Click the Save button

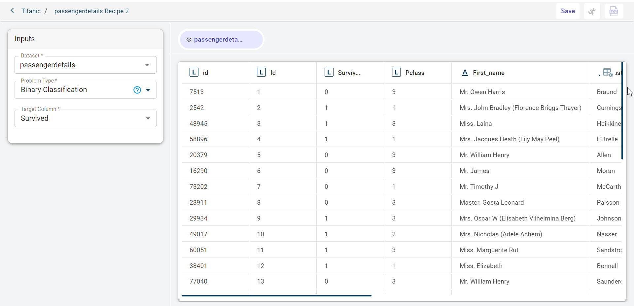point(568,11)
